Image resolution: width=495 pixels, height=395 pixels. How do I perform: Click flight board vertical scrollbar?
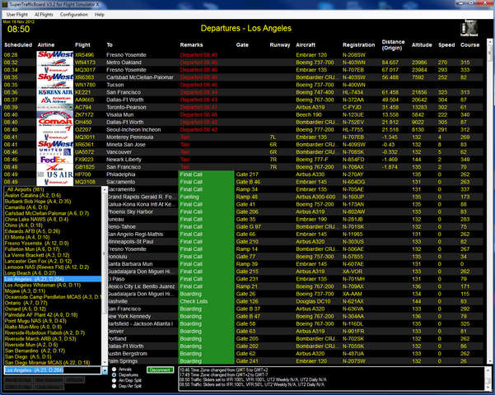tap(489, 202)
